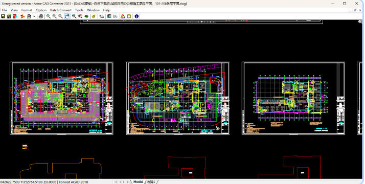Minimize the inner document window
The image size is (365, 184).
350,10
